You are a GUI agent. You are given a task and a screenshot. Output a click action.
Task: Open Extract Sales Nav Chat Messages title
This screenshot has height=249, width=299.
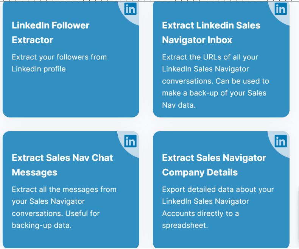pyautogui.click(x=62, y=165)
